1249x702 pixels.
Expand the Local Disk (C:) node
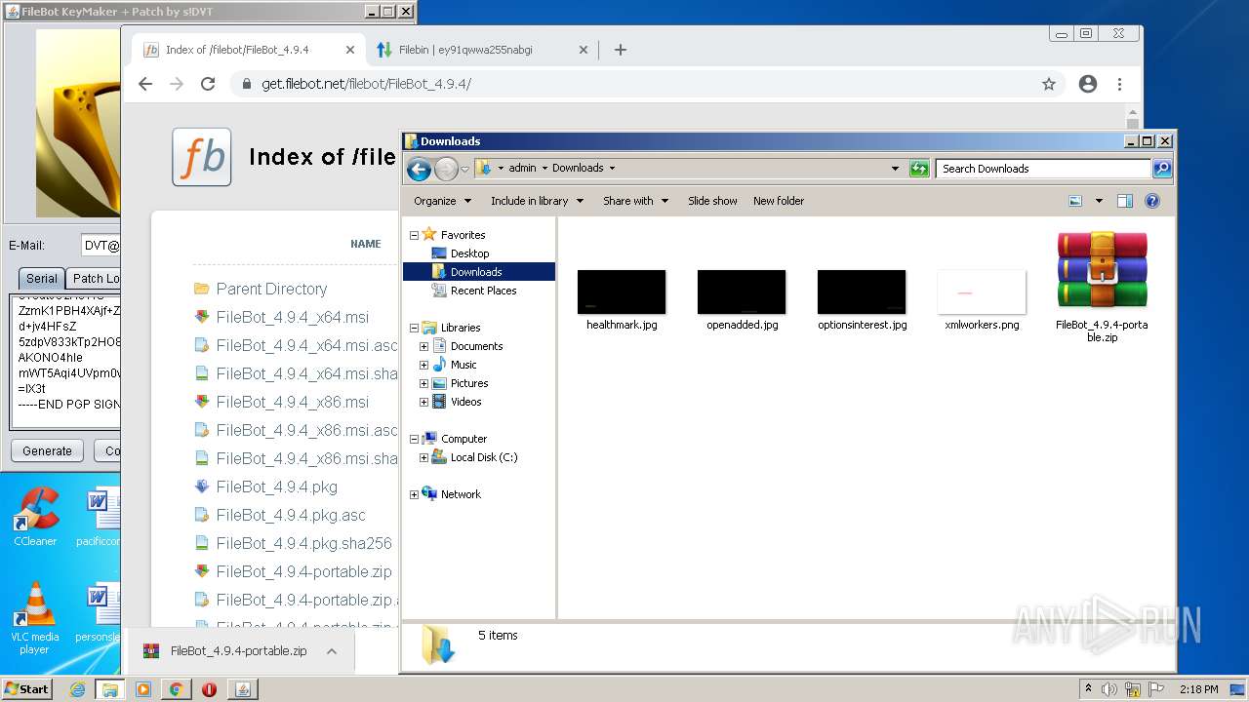423,457
